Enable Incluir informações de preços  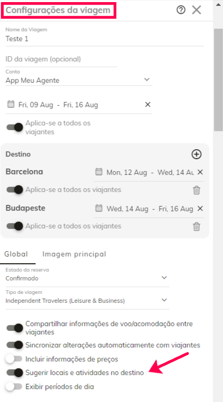pos(14,359)
